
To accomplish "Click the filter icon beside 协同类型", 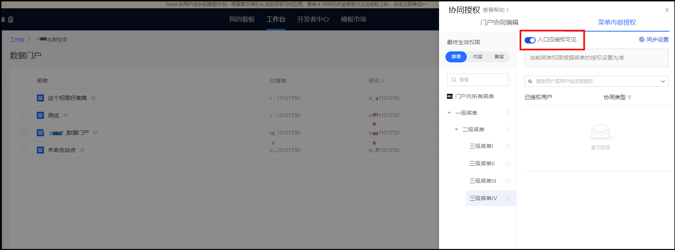I will pyautogui.click(x=629, y=98).
